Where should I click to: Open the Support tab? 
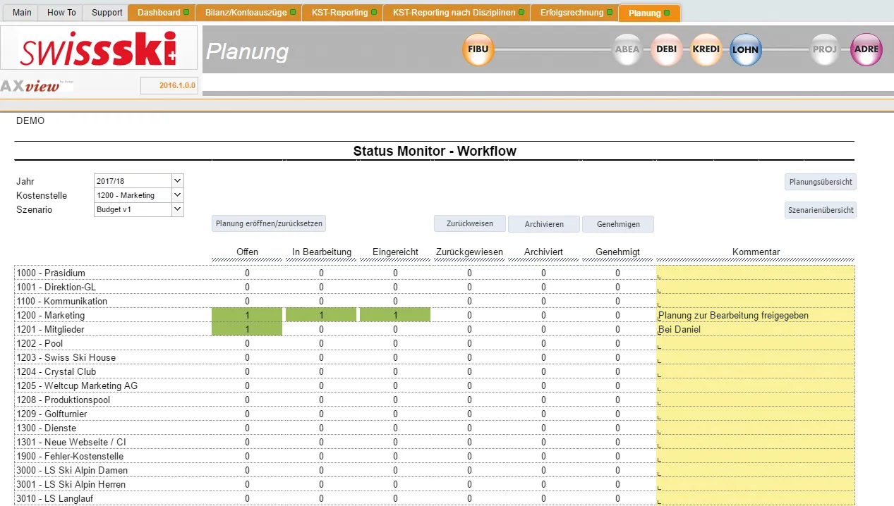tap(107, 13)
